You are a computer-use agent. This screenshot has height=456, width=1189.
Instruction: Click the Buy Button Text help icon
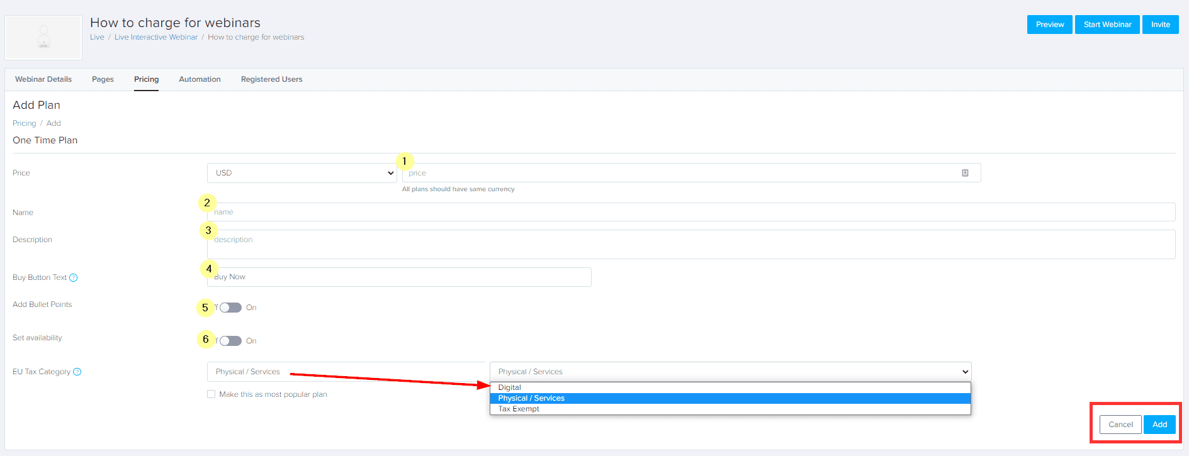[74, 278]
